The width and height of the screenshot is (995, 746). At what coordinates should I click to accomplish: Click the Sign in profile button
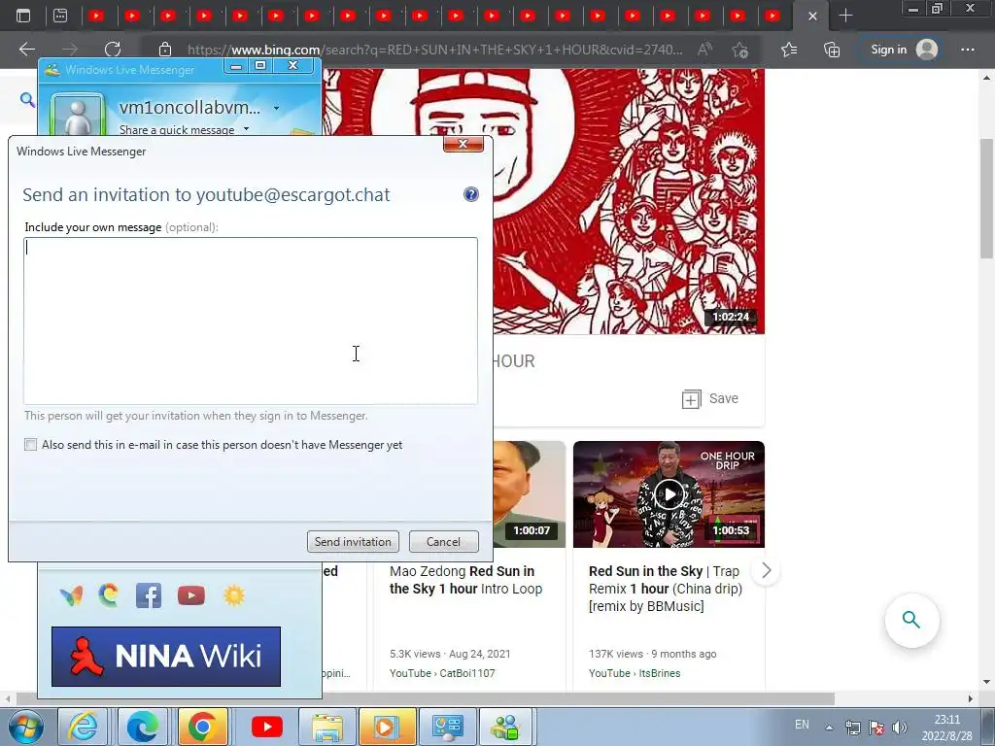903,50
